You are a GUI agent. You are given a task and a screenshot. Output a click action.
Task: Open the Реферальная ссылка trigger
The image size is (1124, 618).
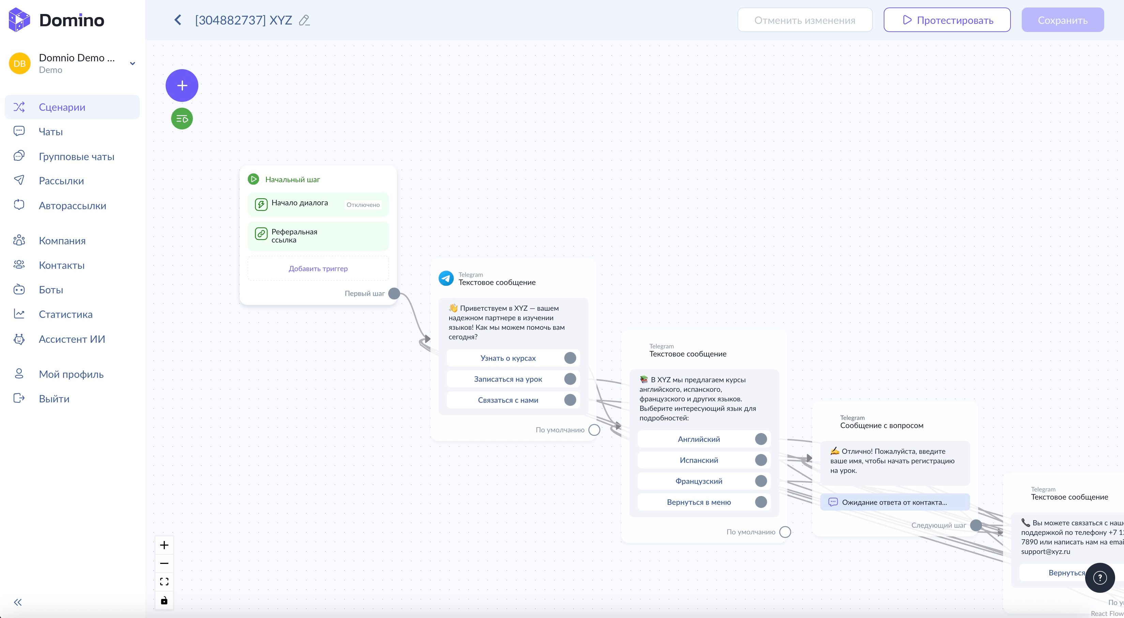318,236
